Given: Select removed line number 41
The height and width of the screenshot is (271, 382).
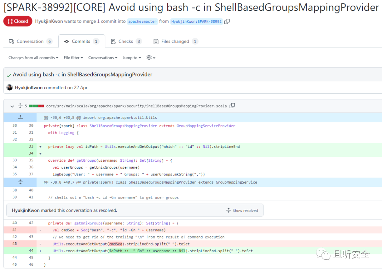Looking at the screenshot, I should click(15, 230).
